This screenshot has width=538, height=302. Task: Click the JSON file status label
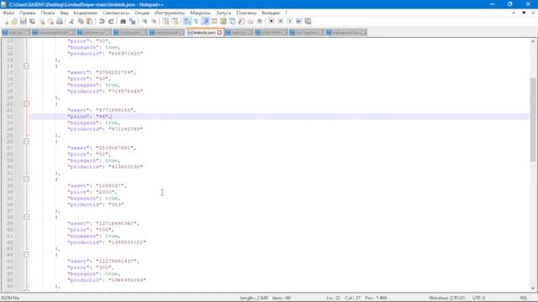(x=10, y=298)
